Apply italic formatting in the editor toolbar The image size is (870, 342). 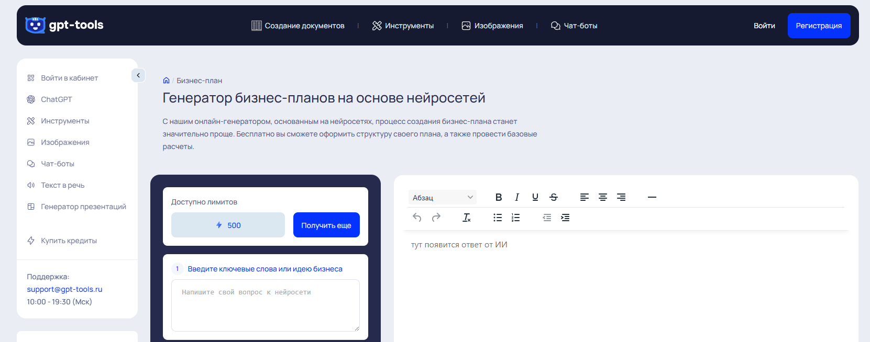(x=517, y=197)
